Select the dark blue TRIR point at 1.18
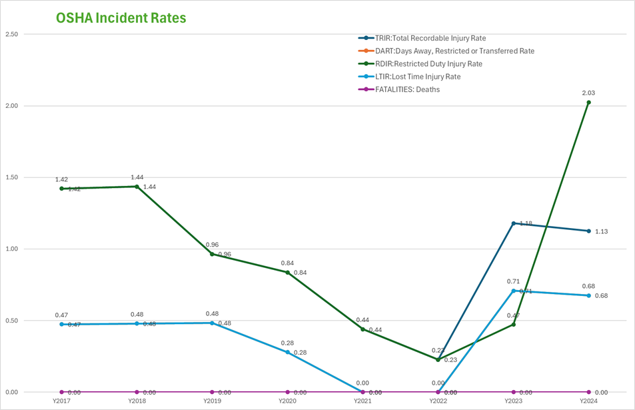This screenshot has height=410, width=635. [x=513, y=223]
